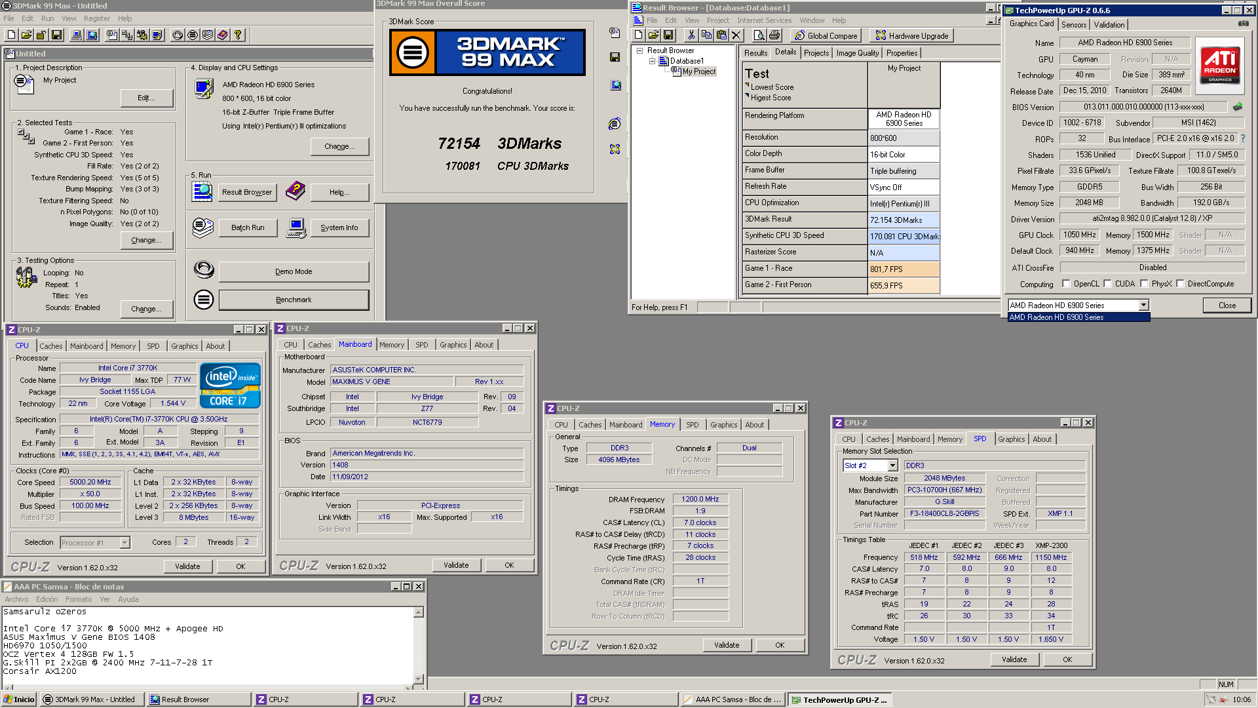Click hardware upgrade atom icon in score window
This screenshot has width=1258, height=708.
point(615,149)
